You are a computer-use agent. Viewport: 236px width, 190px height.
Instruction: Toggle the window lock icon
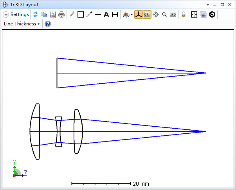pos(183,14)
